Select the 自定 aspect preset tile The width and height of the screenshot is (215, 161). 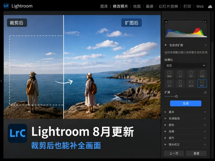[202, 84]
